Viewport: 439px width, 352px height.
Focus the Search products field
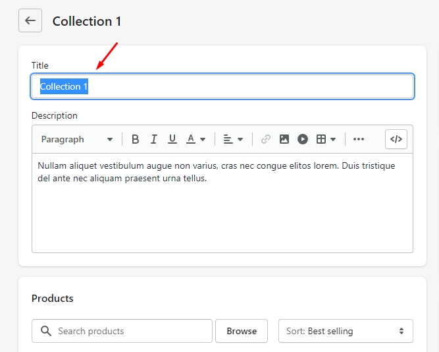(x=132, y=331)
